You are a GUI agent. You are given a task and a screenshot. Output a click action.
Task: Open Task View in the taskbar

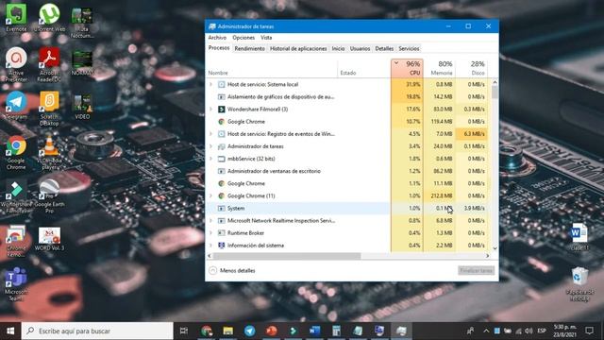(x=184, y=331)
